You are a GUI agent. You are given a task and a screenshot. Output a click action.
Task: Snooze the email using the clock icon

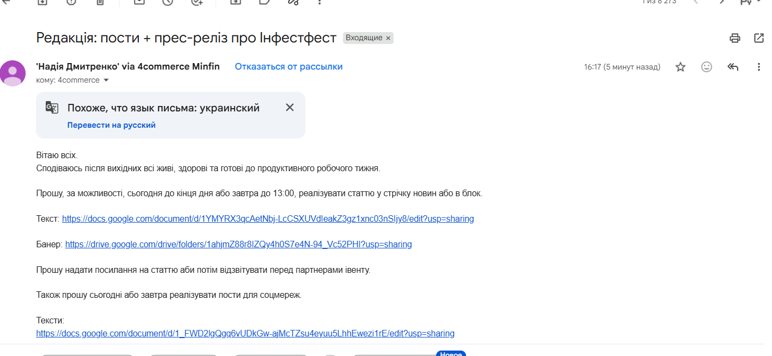(x=168, y=2)
